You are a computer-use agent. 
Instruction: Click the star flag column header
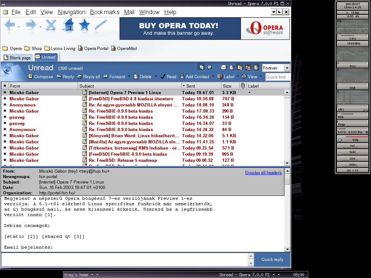coord(5,86)
